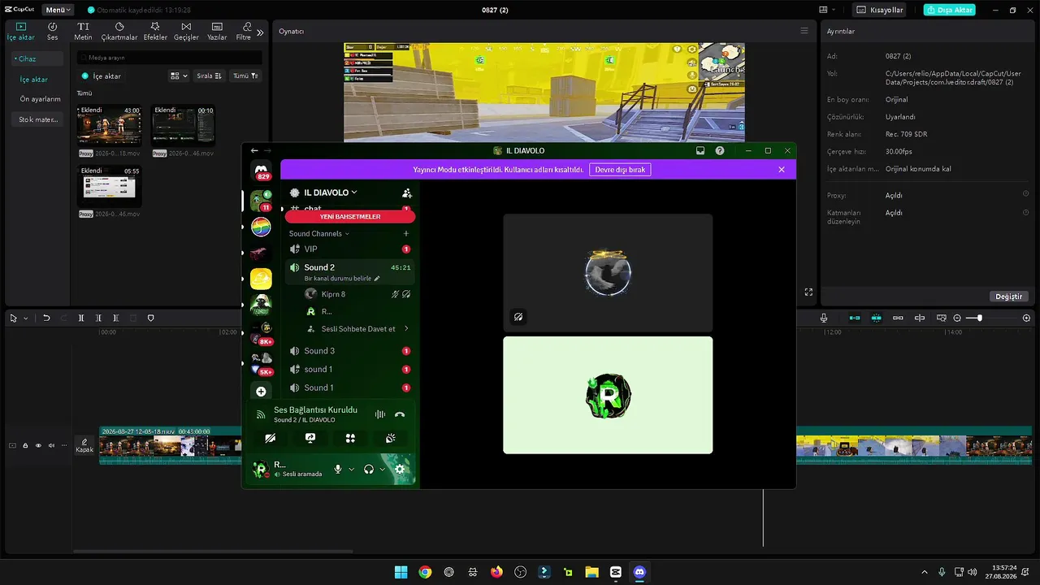Open Discord direct messages home icon
1040x585 pixels.
coord(262,171)
